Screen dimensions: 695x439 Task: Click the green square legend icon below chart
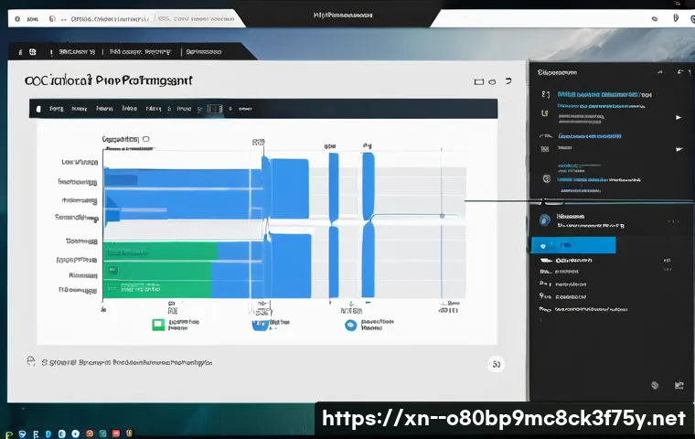(158, 325)
